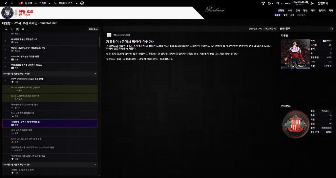Collapse the 2014년 3월 1일 토요일 group
Viewport: 336px width, 178px height.
(x=95, y=165)
